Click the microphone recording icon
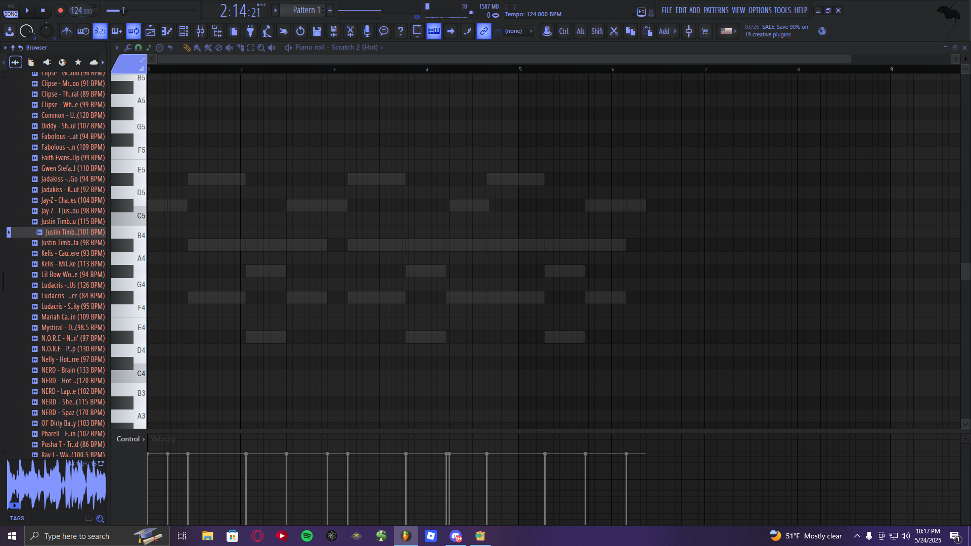 pos(367,31)
